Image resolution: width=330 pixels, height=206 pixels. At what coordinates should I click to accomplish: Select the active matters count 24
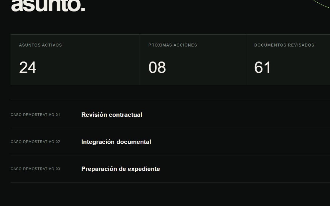click(28, 67)
